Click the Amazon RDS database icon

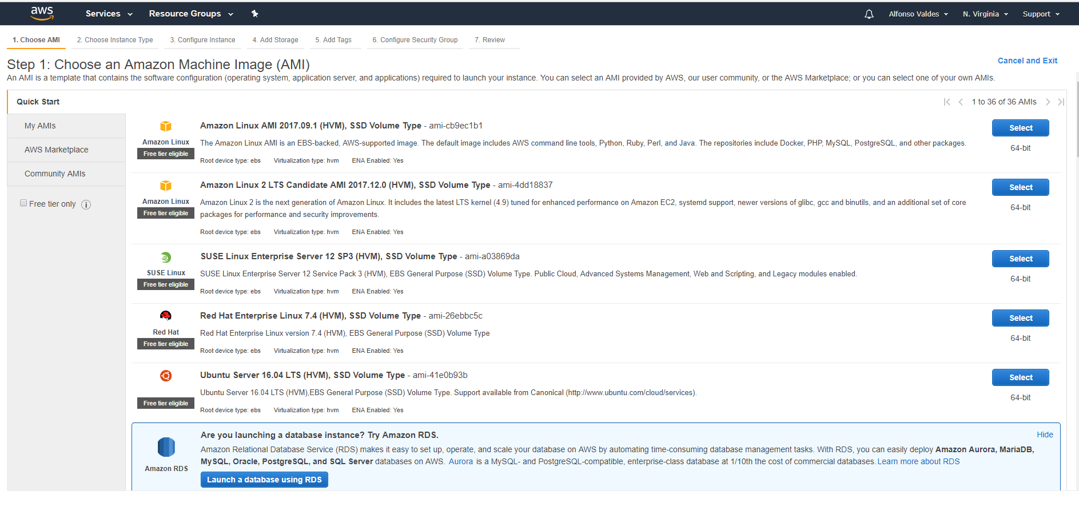pyautogui.click(x=166, y=447)
